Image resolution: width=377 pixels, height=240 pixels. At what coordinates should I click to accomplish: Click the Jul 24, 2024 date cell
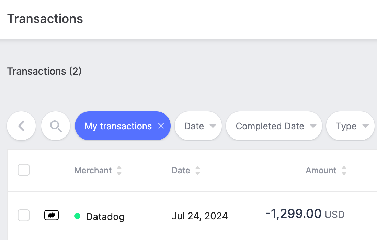coord(199,216)
